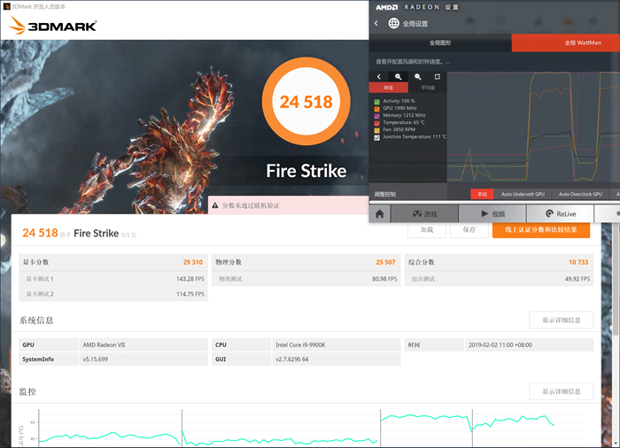This screenshot has width=620, height=448.
Task: Click the 监控 section heading
Action: click(x=27, y=391)
